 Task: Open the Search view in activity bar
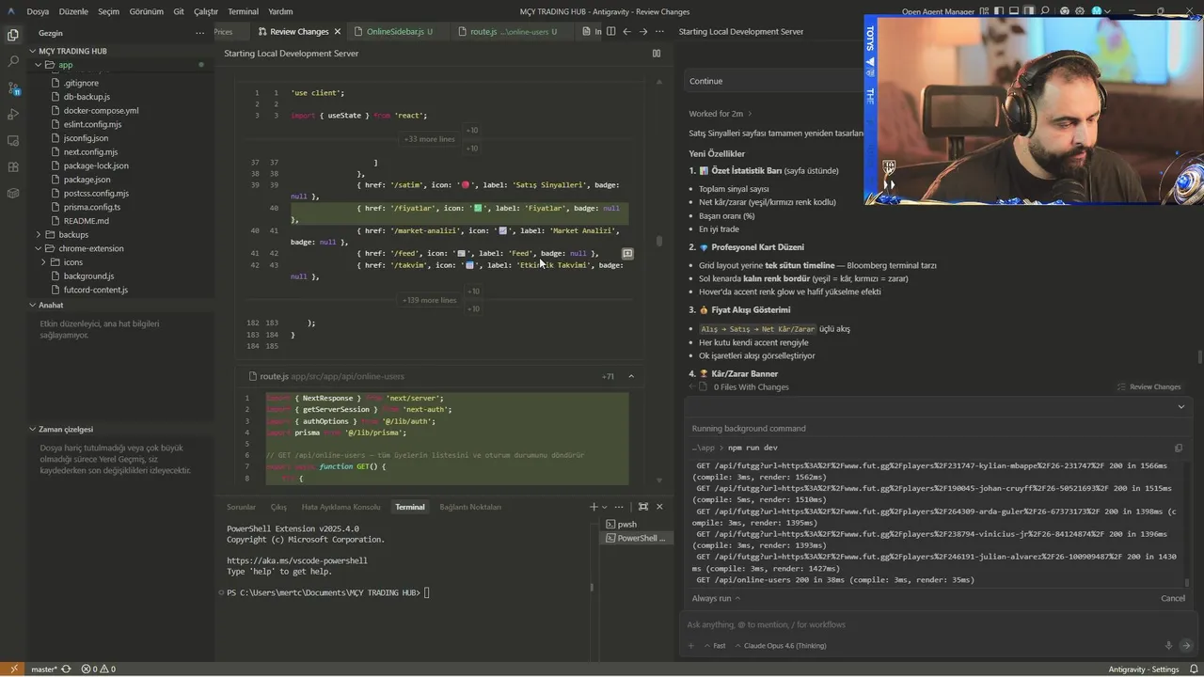pos(13,61)
